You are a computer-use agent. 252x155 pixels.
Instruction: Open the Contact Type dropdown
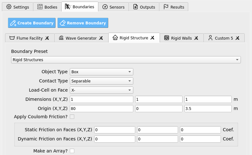click(x=102, y=81)
